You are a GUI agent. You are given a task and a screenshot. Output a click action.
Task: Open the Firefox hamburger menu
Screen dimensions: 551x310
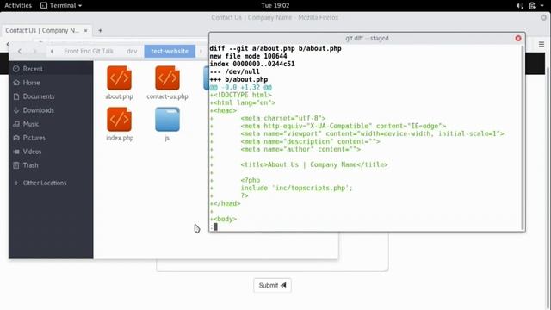click(x=542, y=44)
